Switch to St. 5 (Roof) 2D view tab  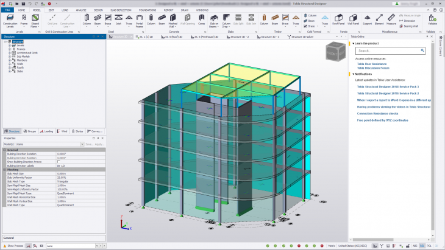pos(172,37)
